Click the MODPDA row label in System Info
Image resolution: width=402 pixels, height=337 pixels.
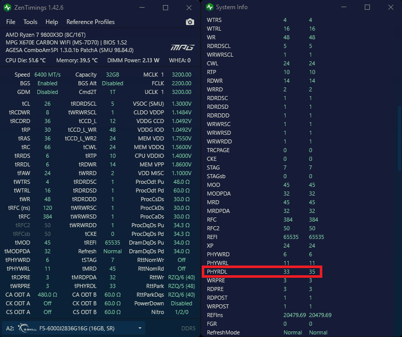pos(219,194)
